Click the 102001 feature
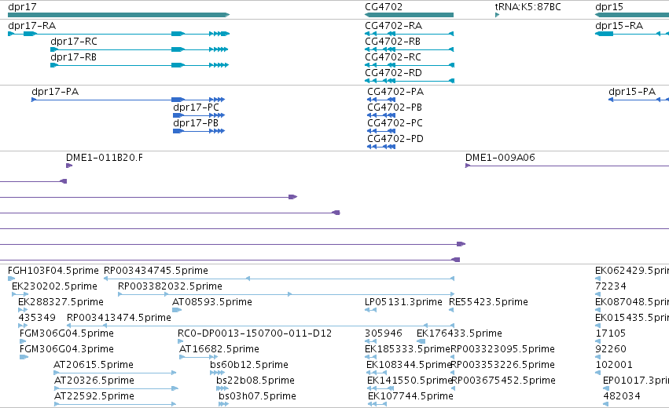Screen dimensions: 669x408 597,373
